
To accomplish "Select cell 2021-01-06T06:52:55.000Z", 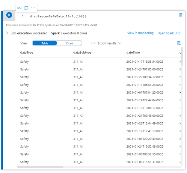I will [x=145, y=154].
